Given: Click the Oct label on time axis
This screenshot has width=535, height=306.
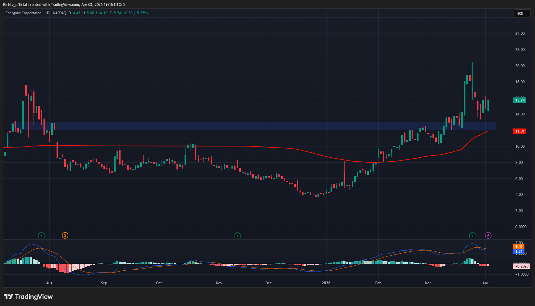Looking at the screenshot, I should pos(159,283).
